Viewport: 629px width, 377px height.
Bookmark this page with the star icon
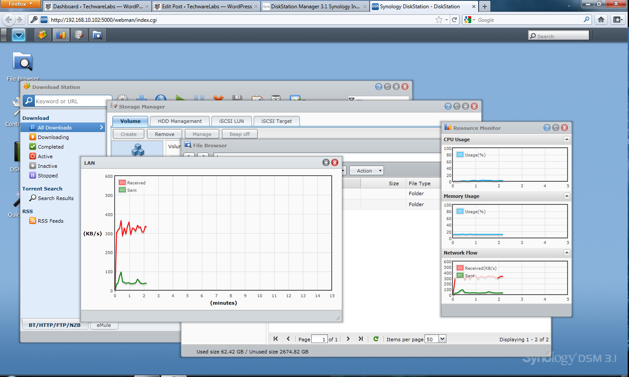click(439, 20)
